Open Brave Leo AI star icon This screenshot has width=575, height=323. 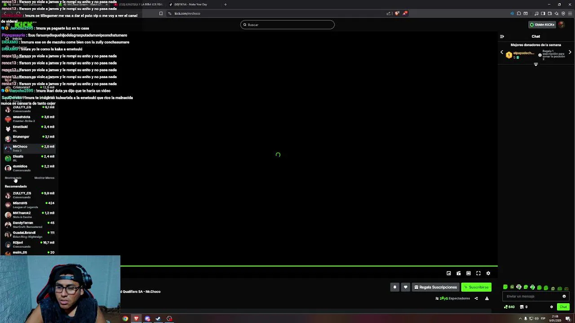557,13
